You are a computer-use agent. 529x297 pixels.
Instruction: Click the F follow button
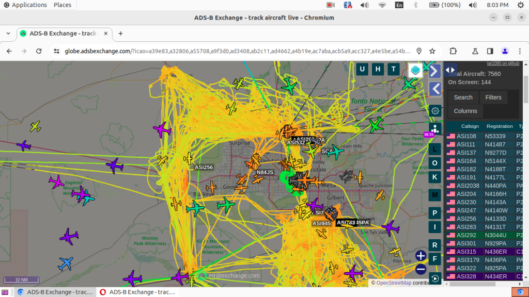435,259
